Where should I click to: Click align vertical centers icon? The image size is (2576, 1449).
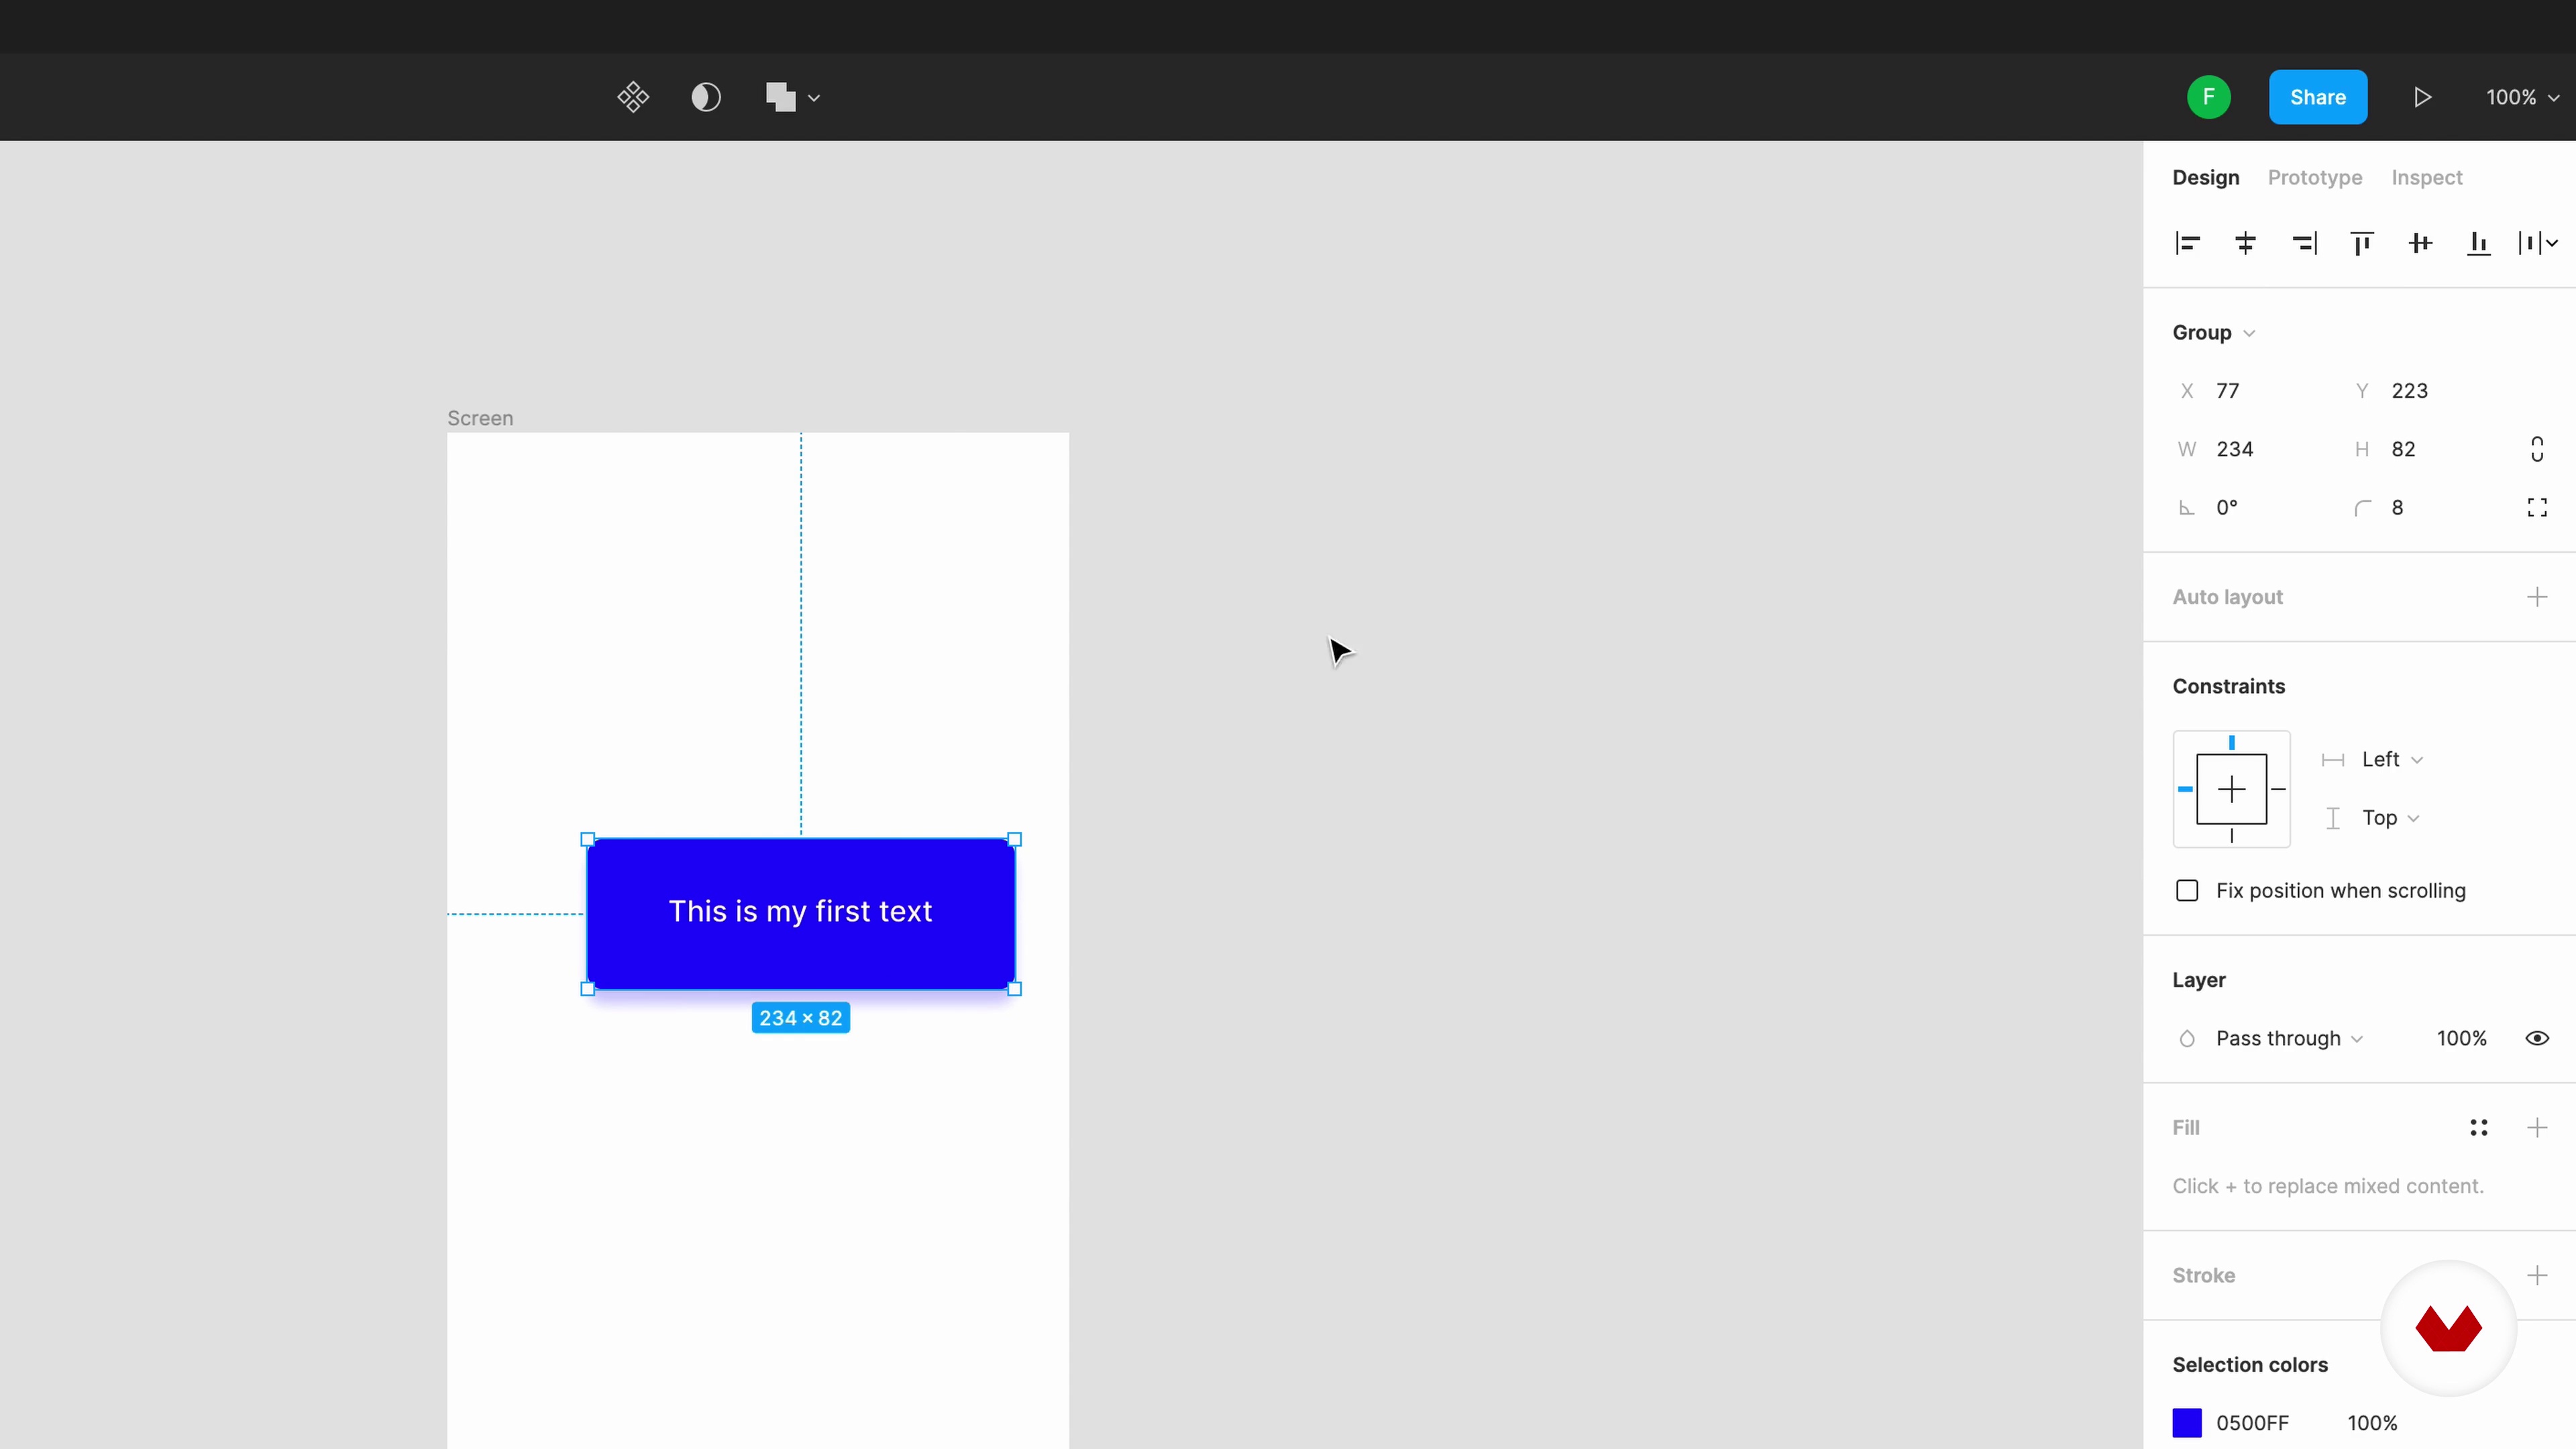click(x=2420, y=243)
